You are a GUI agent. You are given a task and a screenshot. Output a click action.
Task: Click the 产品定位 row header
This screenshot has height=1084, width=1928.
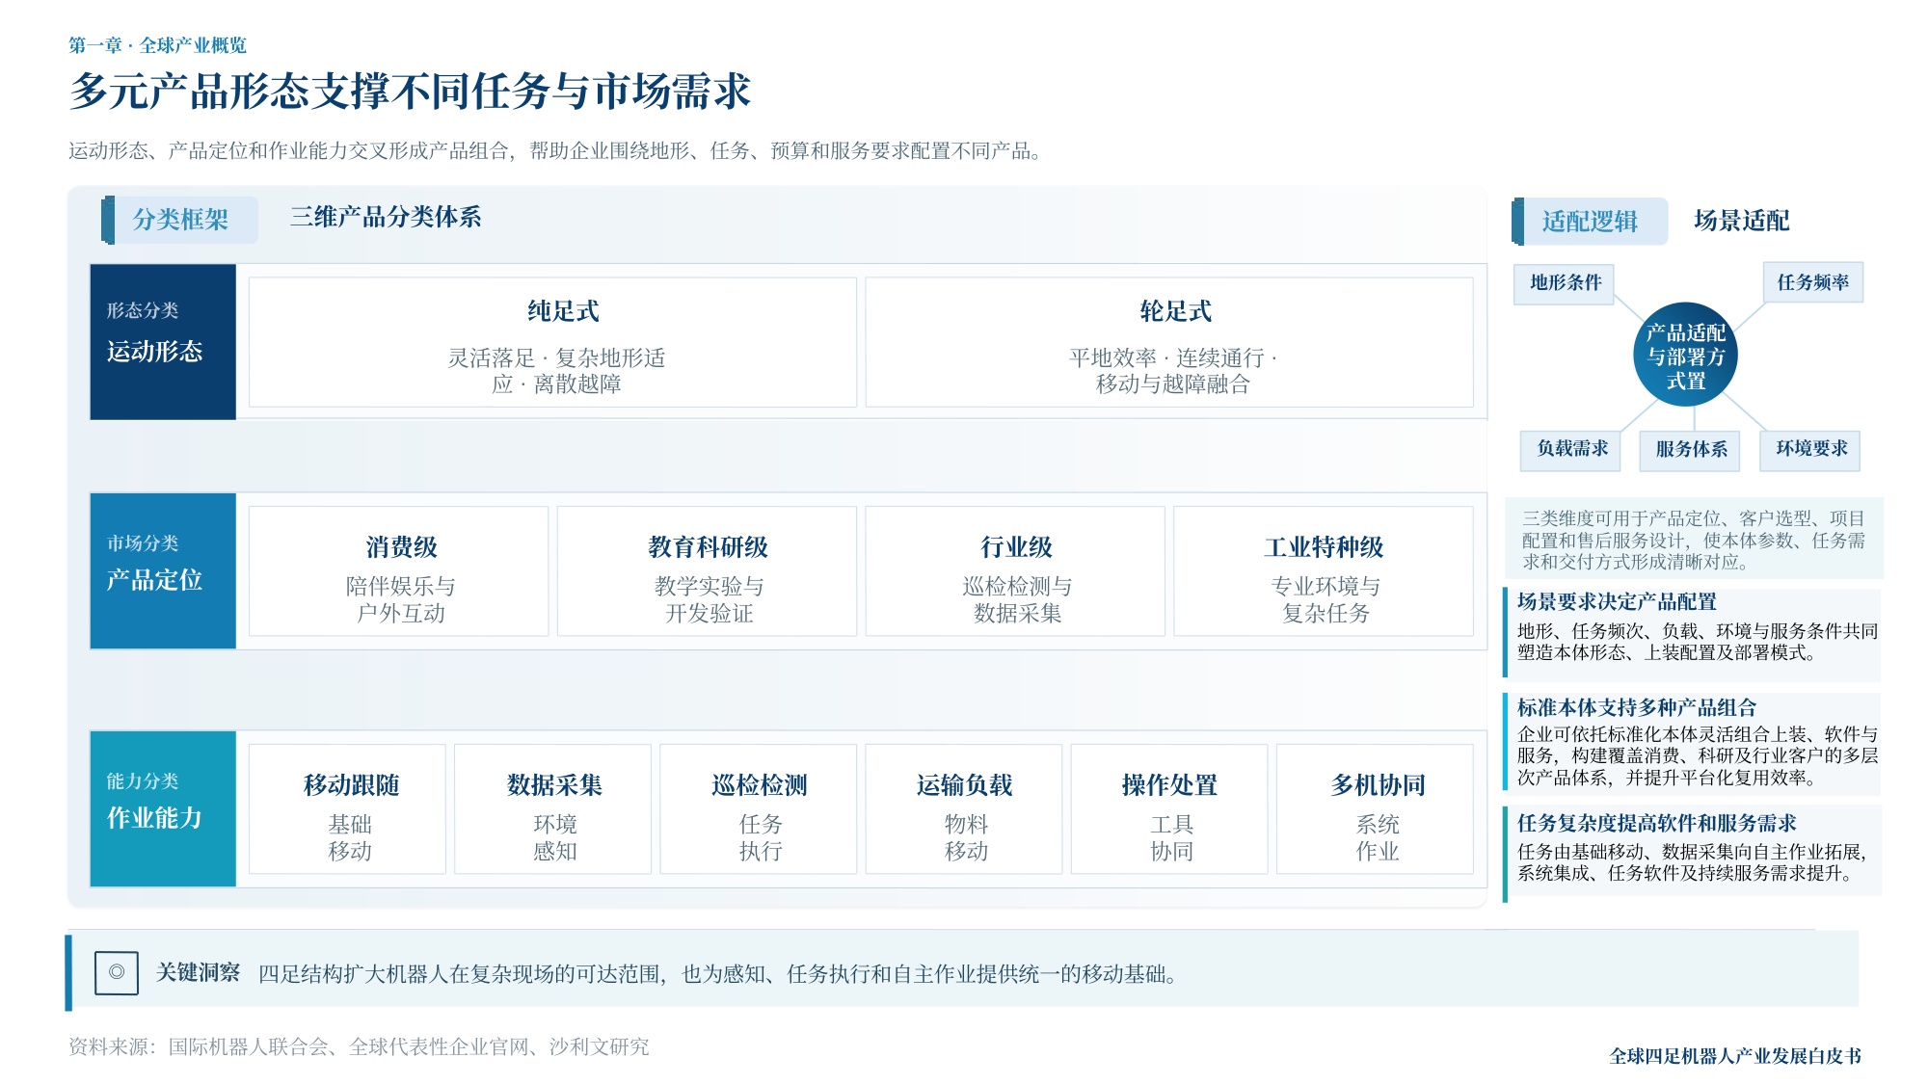point(163,571)
